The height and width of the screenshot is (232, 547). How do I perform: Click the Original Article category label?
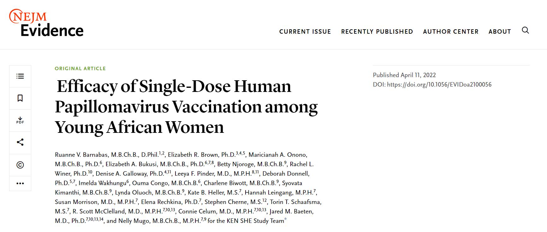coord(80,68)
